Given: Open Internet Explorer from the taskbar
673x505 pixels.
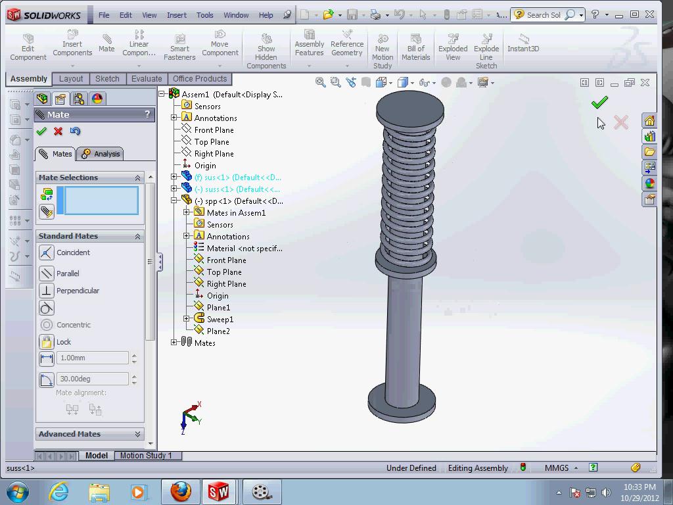Looking at the screenshot, I should (59, 491).
